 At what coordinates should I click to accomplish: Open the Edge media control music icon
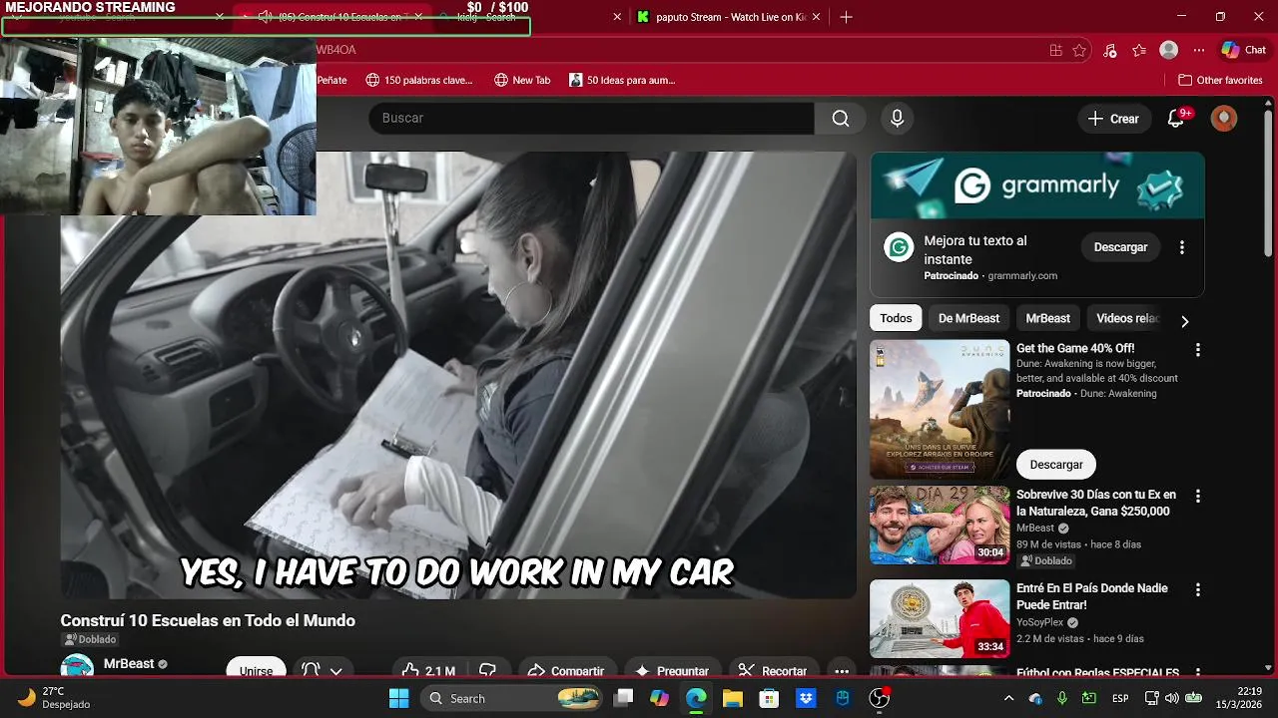[1109, 50]
